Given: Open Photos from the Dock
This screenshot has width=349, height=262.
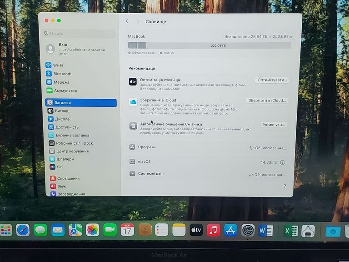Looking at the screenshot, I should coord(92,230).
